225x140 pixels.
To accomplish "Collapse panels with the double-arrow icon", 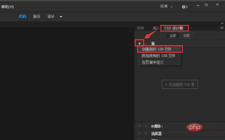I will [x=222, y=24].
